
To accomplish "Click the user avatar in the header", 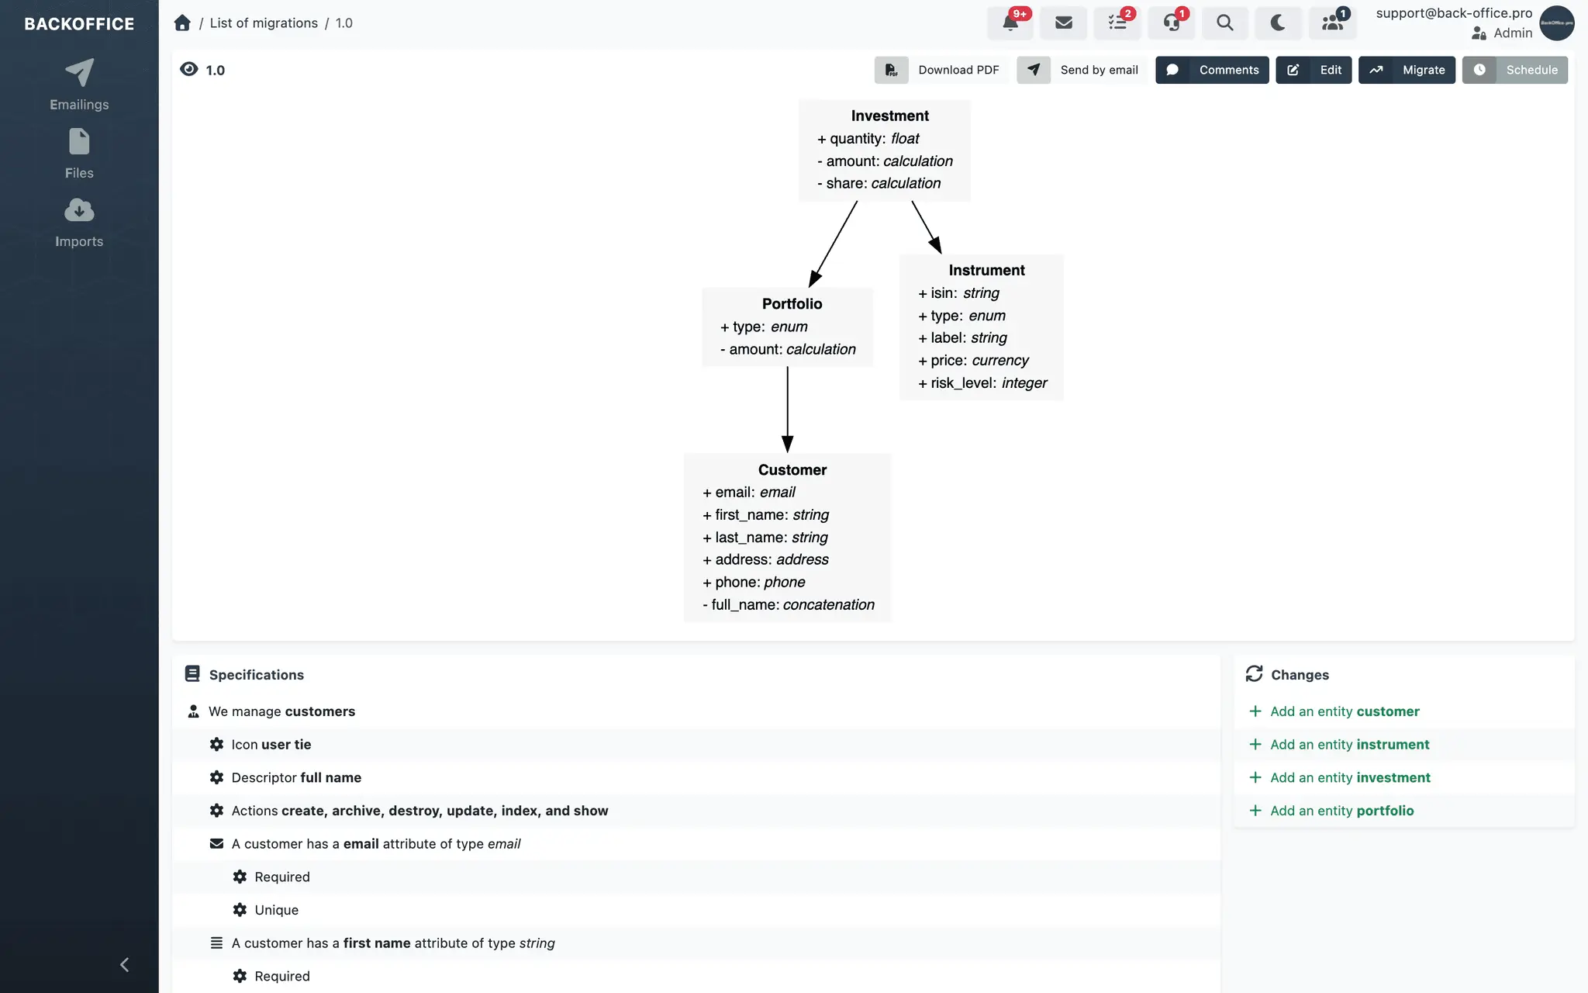I will [x=1556, y=23].
